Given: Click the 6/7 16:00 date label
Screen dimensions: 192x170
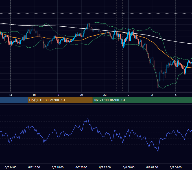Looking at the screenshot, I should (x=34, y=167).
